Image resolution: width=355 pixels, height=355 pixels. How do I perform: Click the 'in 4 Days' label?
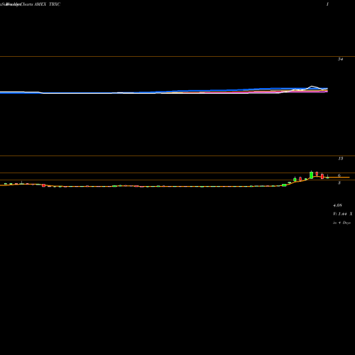[x=342, y=223]
